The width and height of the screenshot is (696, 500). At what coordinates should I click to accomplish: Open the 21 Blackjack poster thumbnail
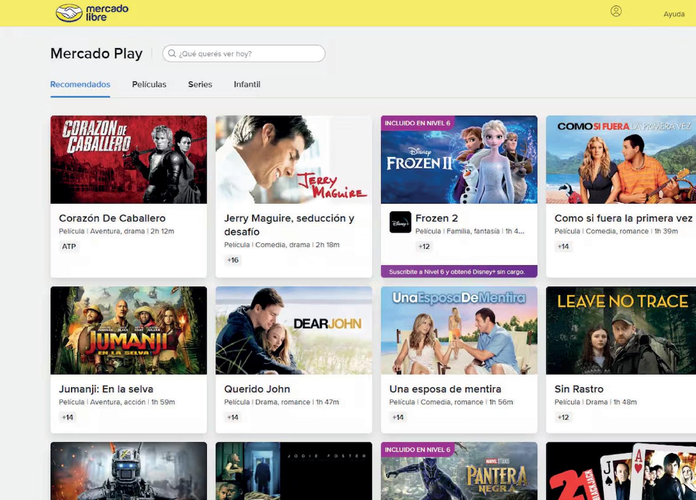[621, 471]
